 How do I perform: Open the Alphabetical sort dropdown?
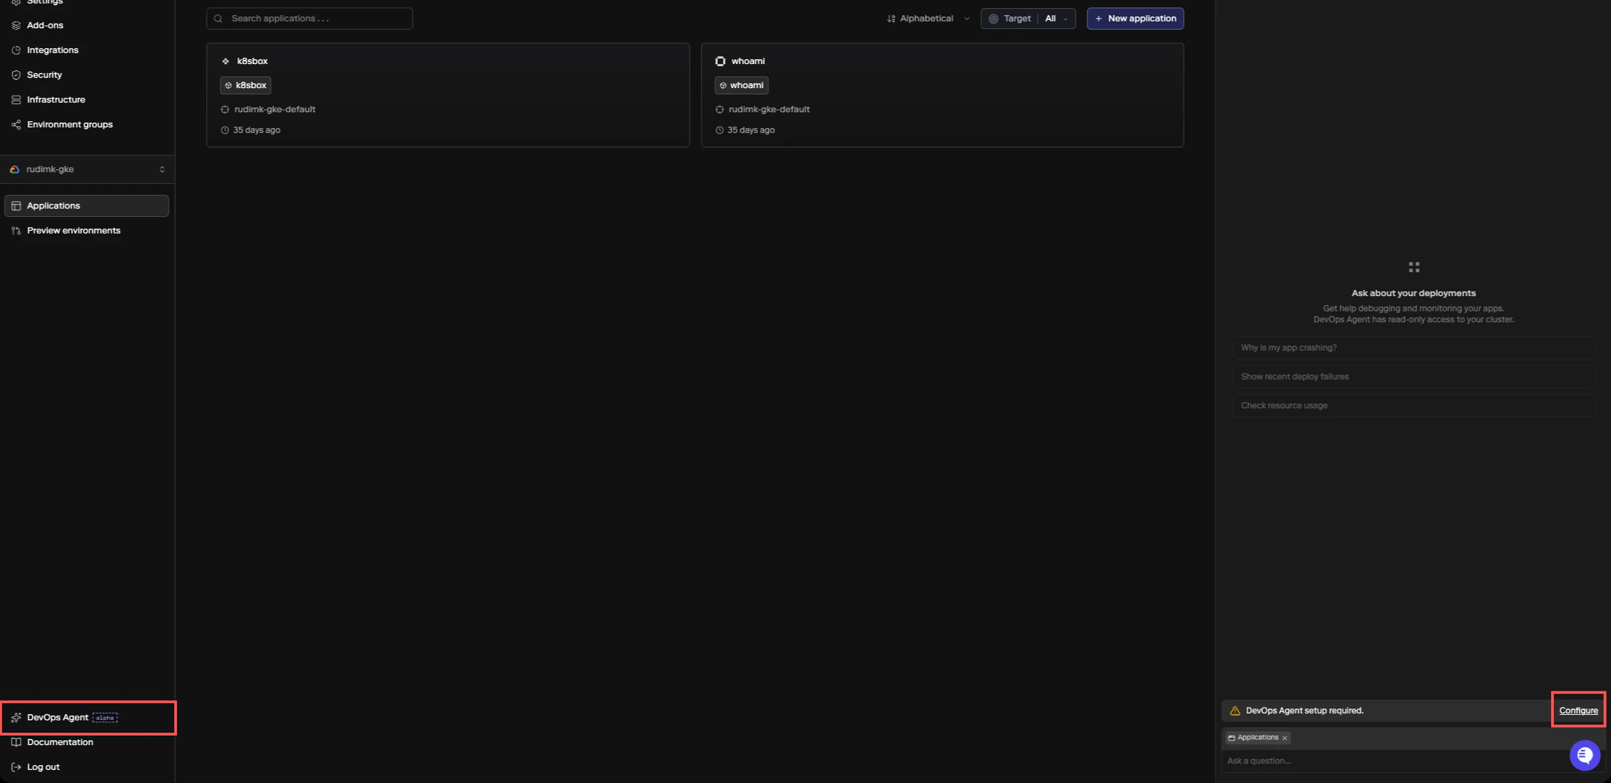(x=927, y=19)
